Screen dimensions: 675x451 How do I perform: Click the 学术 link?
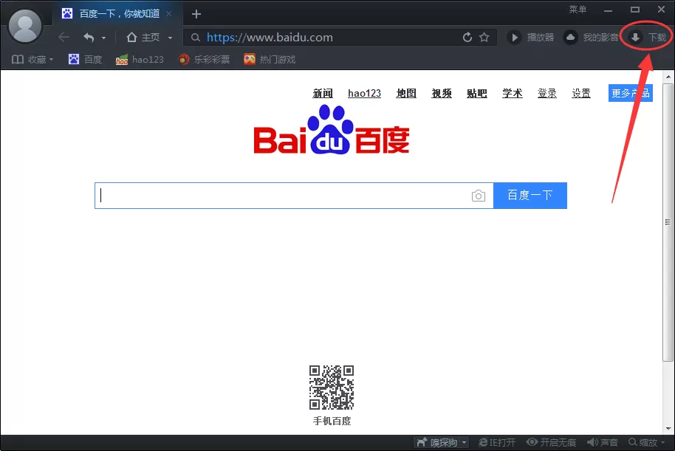pyautogui.click(x=513, y=93)
